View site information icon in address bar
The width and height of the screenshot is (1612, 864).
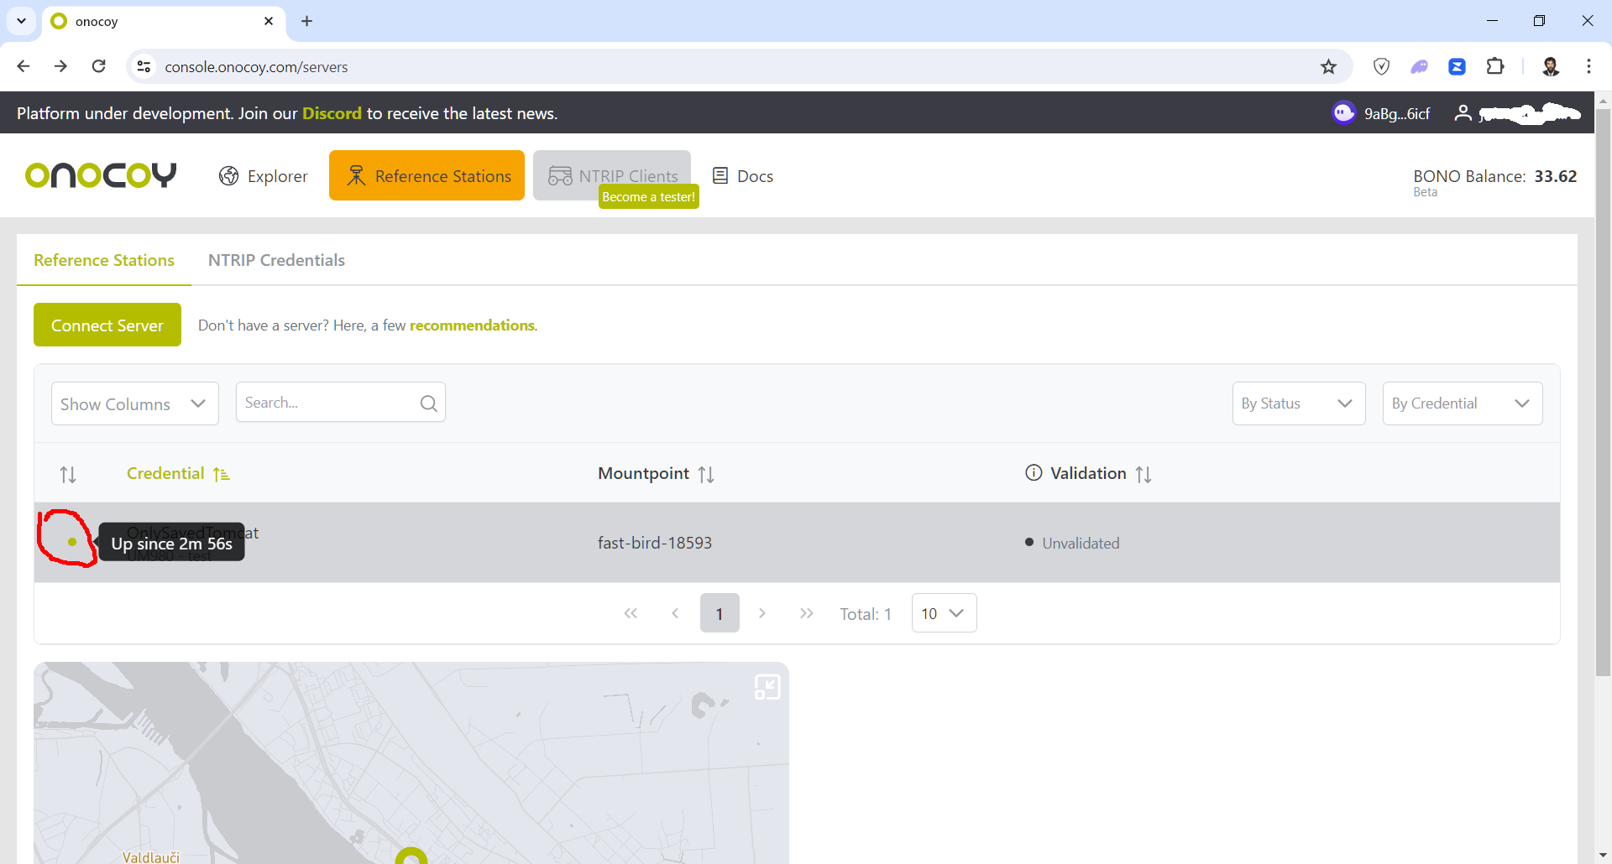[x=144, y=66]
